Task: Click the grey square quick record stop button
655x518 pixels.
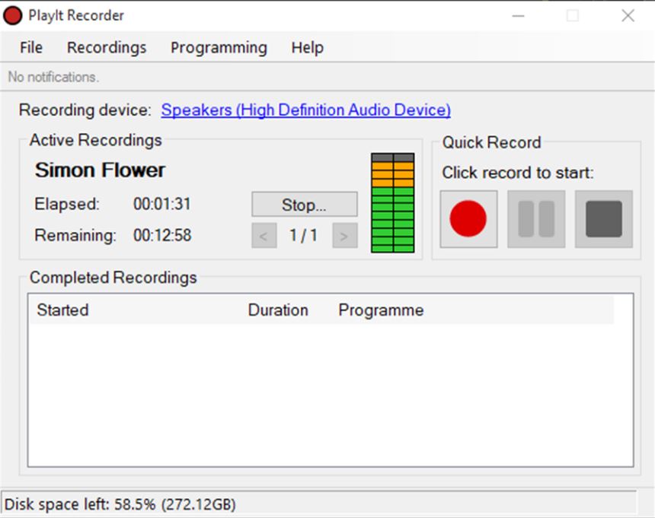Action: [603, 219]
